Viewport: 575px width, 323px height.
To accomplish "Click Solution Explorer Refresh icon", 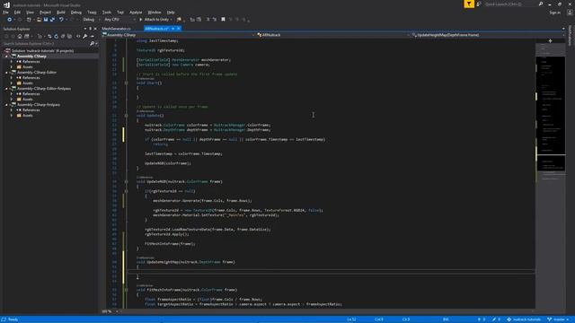I will 56,36.
